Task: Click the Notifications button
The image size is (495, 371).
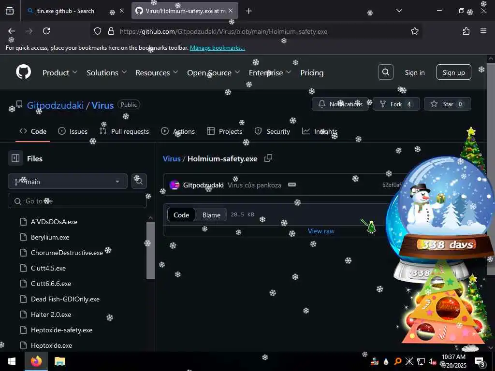Action: (x=340, y=104)
